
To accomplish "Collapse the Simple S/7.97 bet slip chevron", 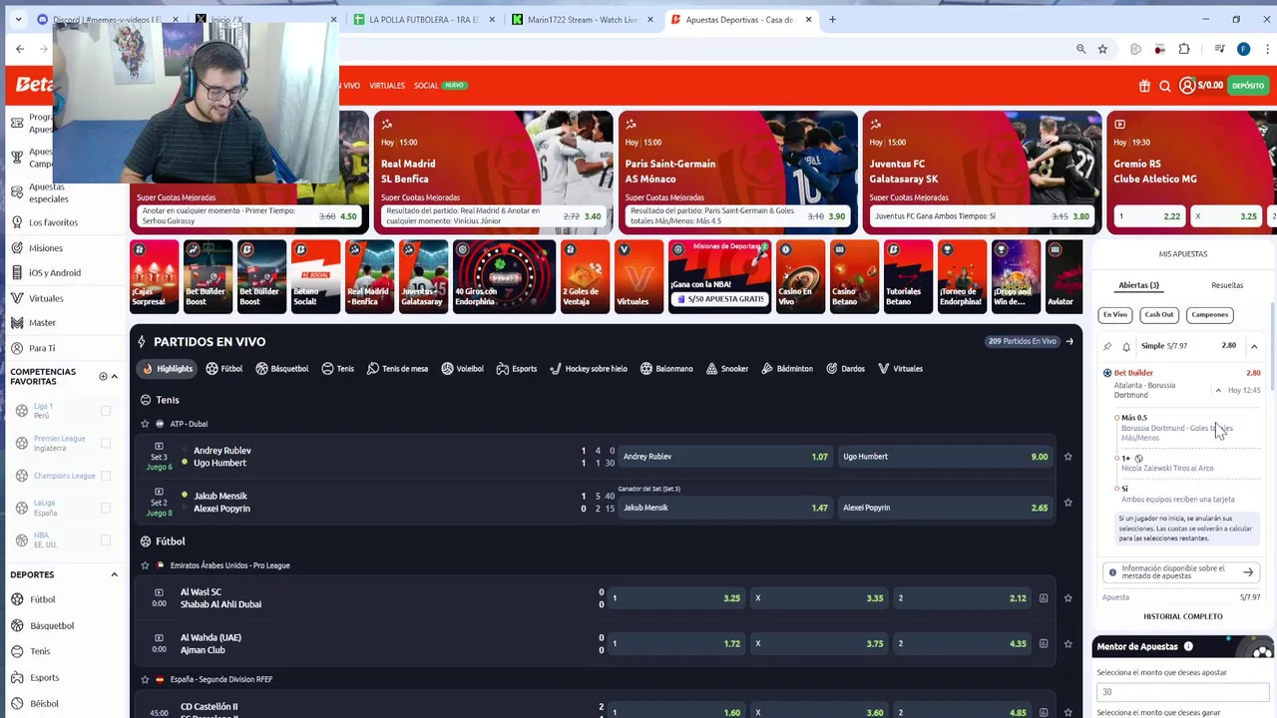I will coord(1254,346).
